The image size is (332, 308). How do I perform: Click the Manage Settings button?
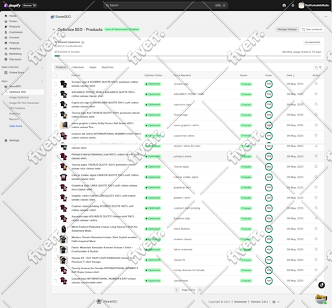(x=287, y=30)
